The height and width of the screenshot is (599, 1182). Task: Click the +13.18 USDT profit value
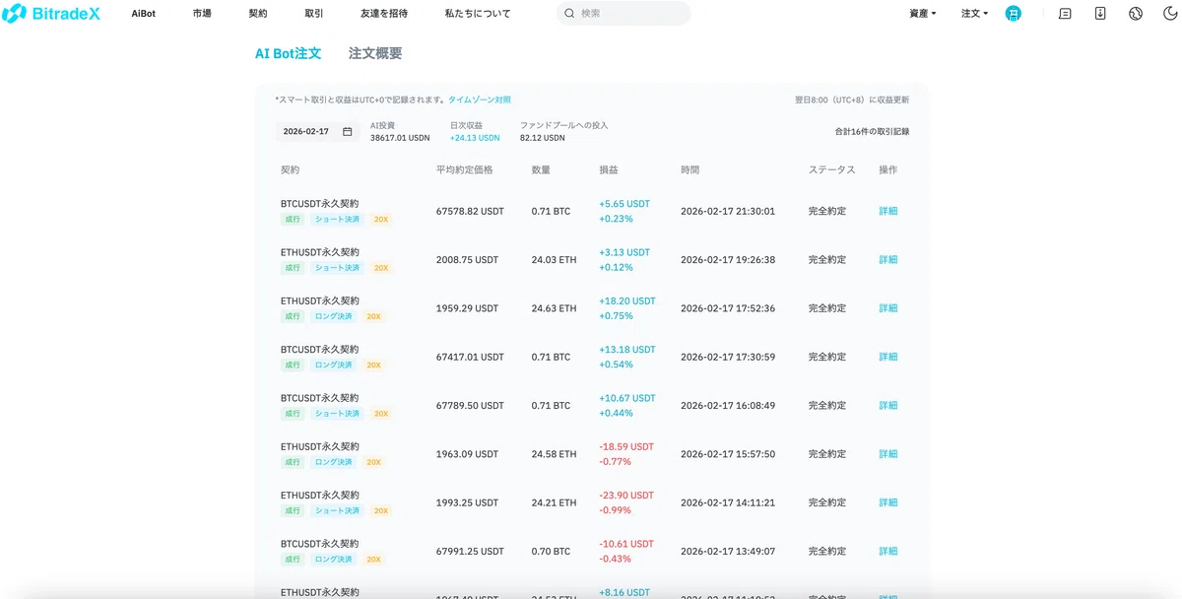(627, 350)
